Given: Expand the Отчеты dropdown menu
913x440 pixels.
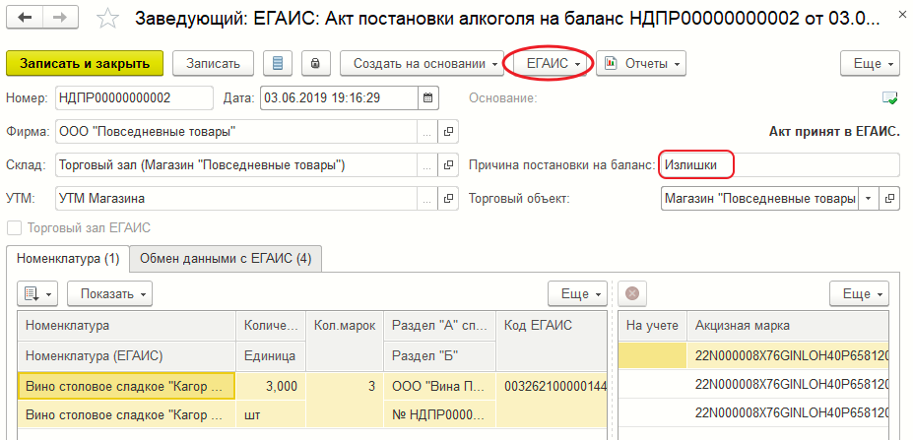Looking at the screenshot, I should 640,63.
